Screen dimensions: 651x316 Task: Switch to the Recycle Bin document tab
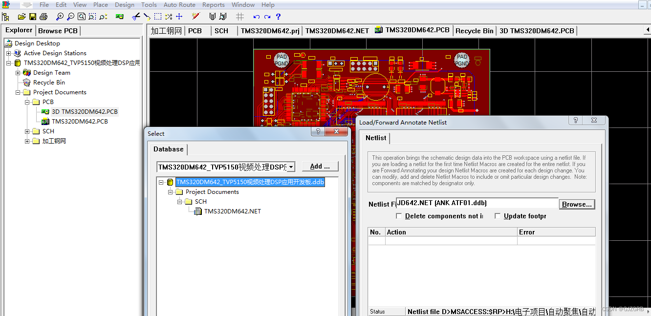click(474, 30)
